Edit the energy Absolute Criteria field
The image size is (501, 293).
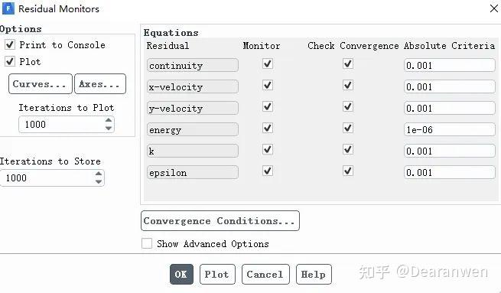click(x=450, y=130)
